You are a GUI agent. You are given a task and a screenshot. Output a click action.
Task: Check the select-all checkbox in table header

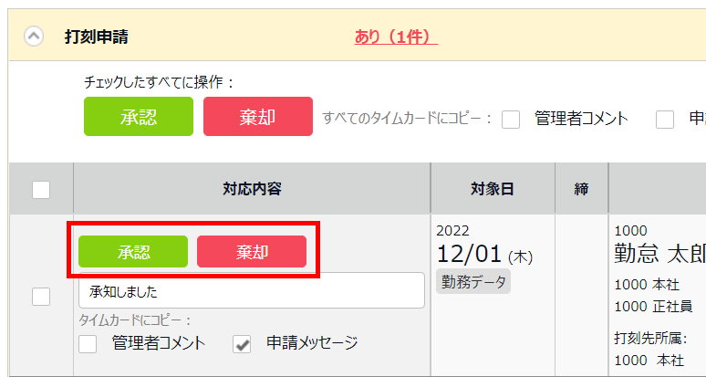pyautogui.click(x=41, y=190)
